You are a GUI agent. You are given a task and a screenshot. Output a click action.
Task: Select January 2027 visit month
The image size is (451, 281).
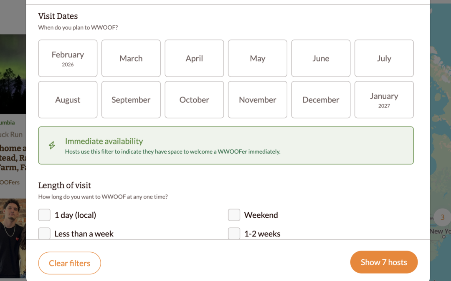pyautogui.click(x=384, y=99)
